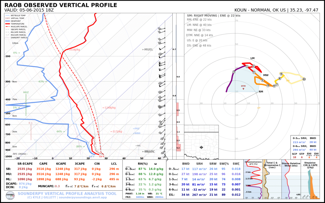This screenshot has height=203, width=325.
Task: Click the station crosshair on Oklahoma map
Action: [201, 147]
